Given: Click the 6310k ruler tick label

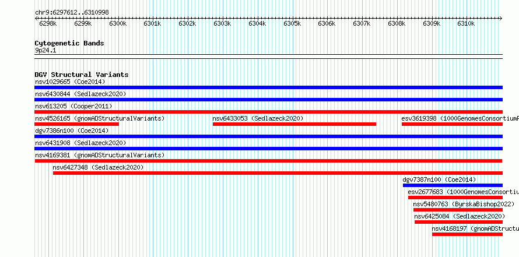Looking at the screenshot, I should pos(467,23).
